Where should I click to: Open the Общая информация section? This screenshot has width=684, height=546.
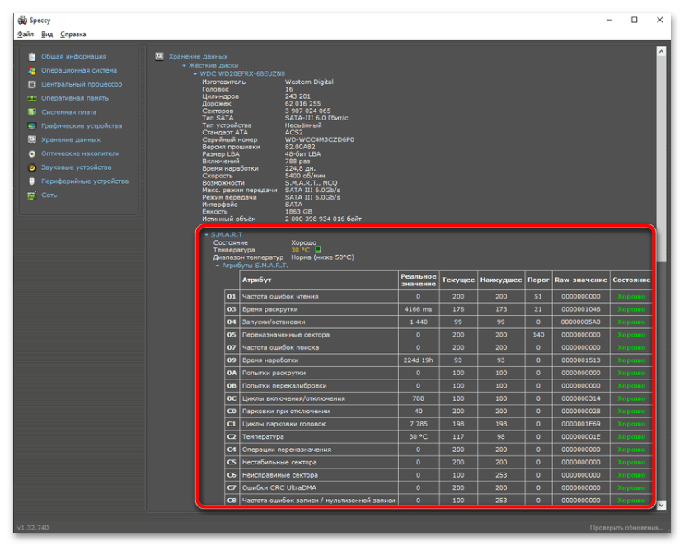(73, 57)
